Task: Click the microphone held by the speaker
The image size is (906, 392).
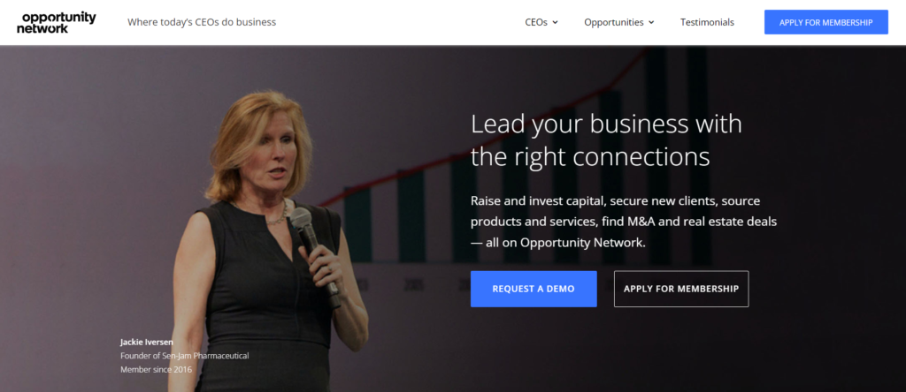Action: click(x=313, y=253)
